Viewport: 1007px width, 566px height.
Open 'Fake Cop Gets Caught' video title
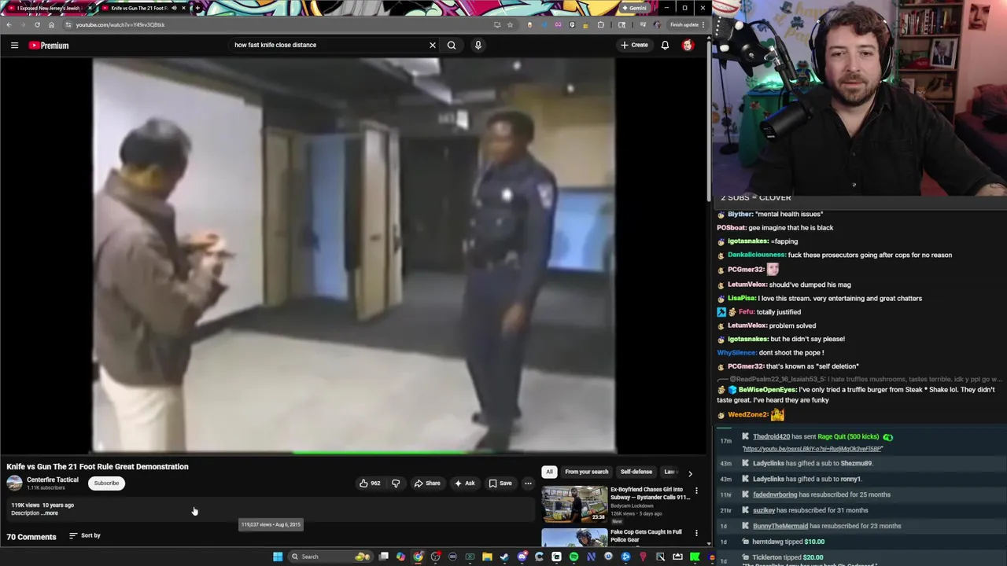click(x=646, y=536)
